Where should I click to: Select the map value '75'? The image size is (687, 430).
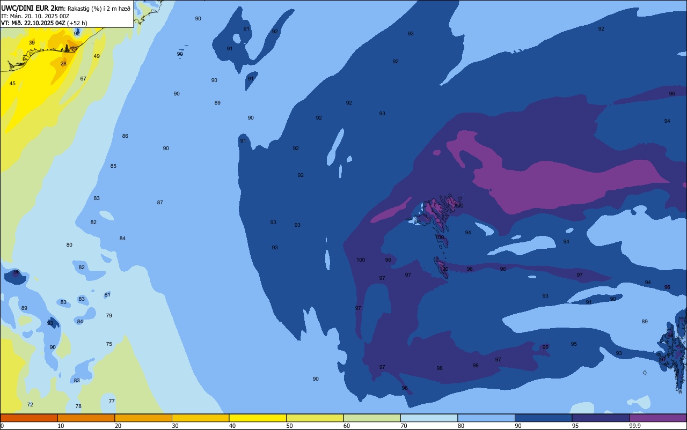tap(109, 344)
